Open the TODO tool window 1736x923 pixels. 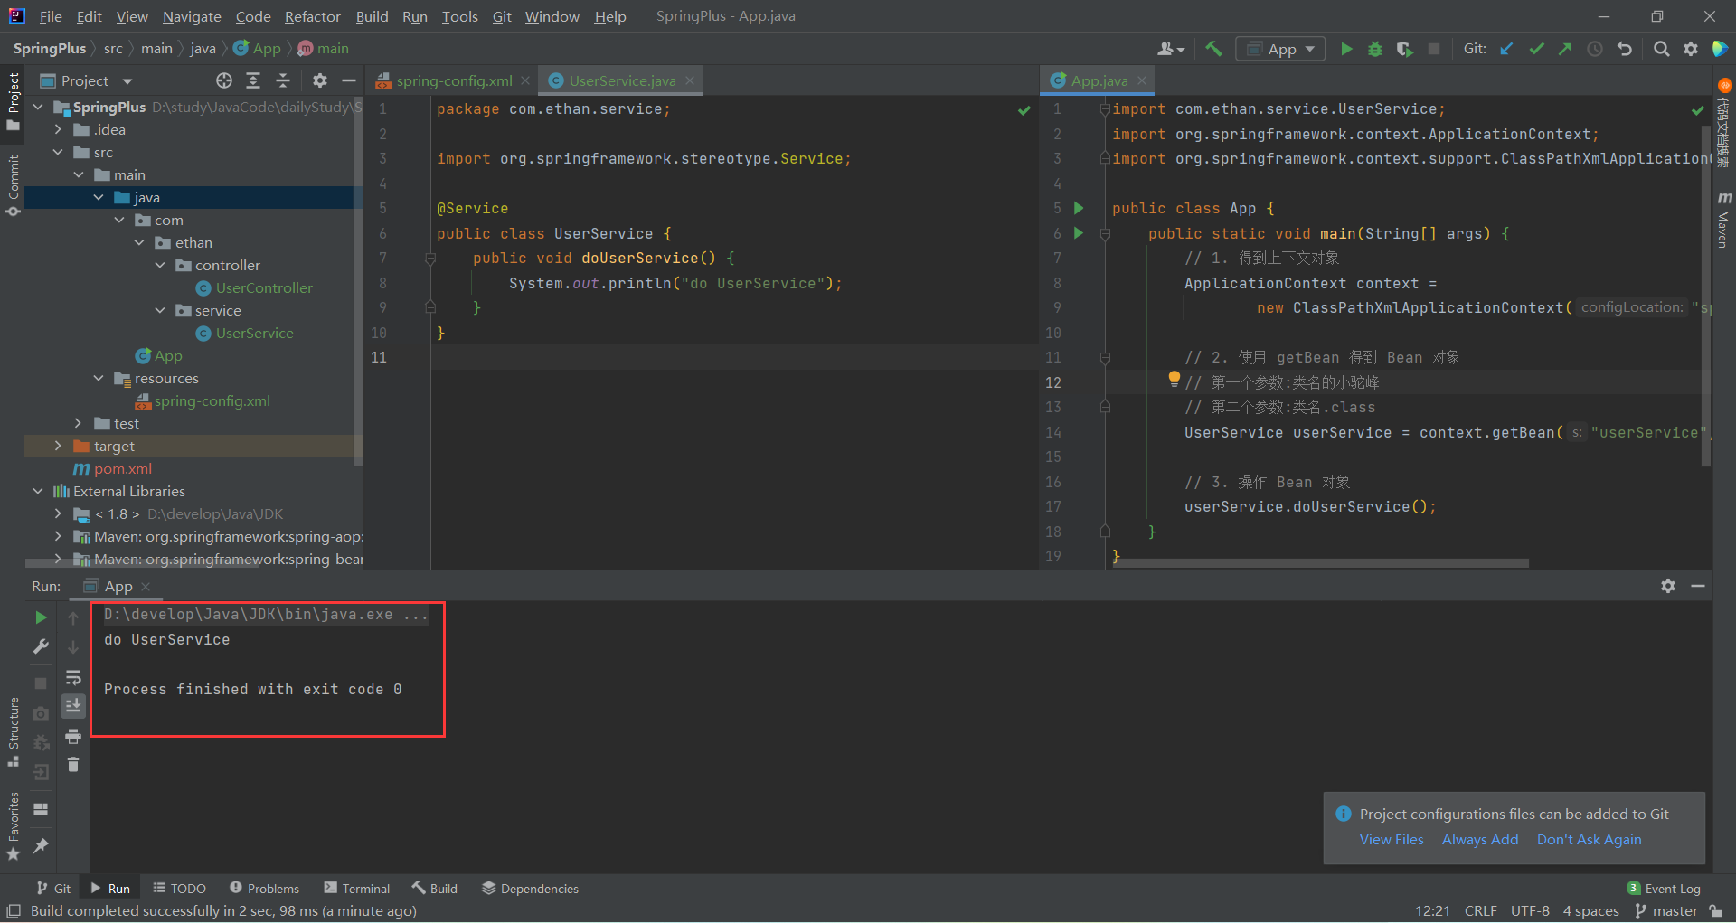179,889
